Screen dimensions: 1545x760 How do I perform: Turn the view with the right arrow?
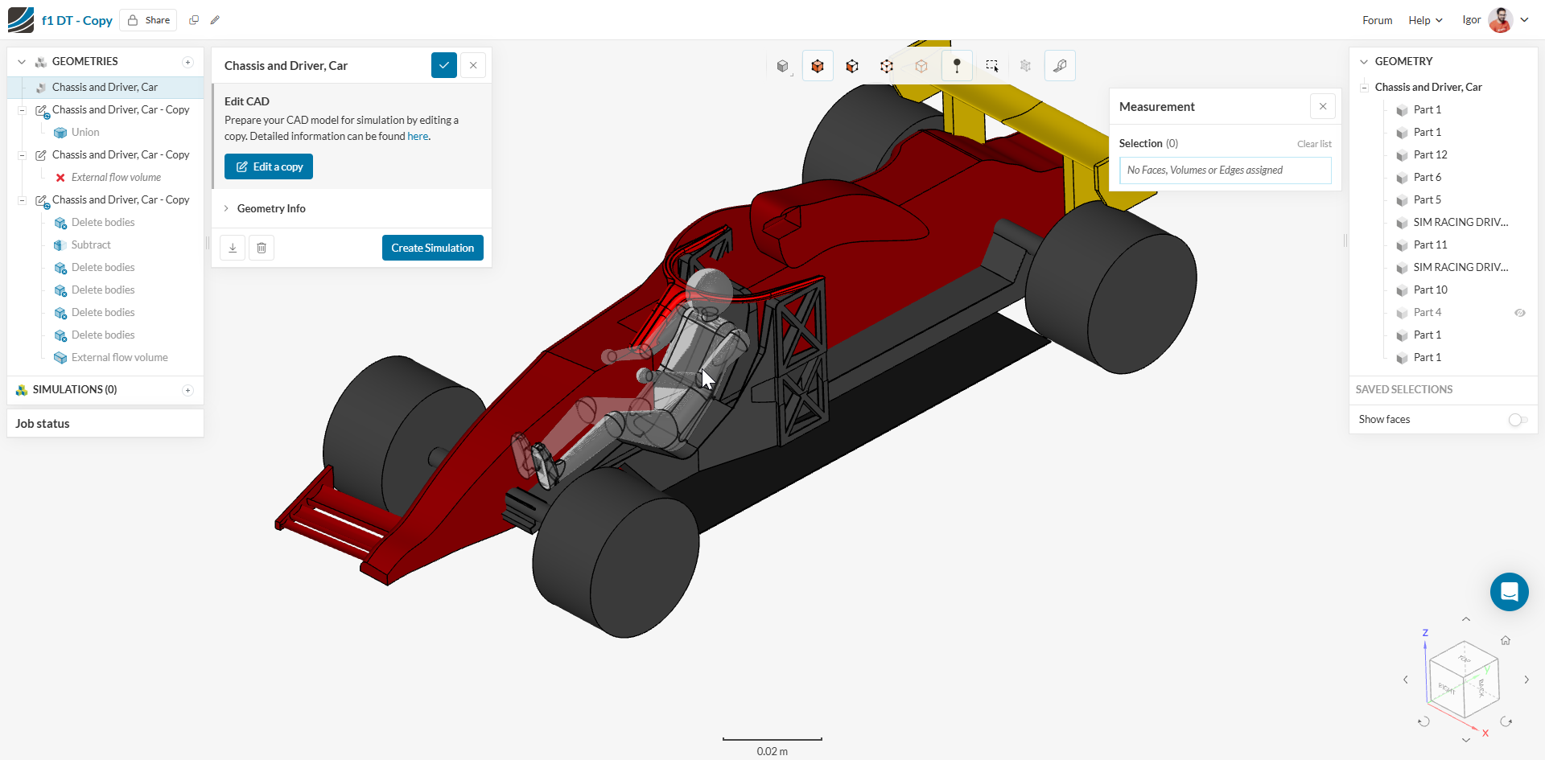pyautogui.click(x=1526, y=680)
